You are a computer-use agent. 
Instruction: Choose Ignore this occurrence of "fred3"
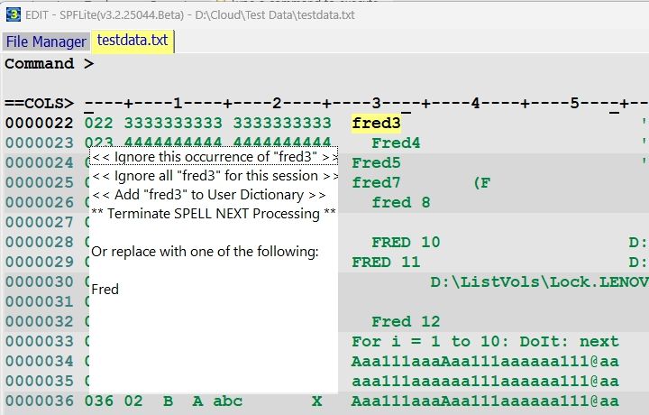coord(215,157)
